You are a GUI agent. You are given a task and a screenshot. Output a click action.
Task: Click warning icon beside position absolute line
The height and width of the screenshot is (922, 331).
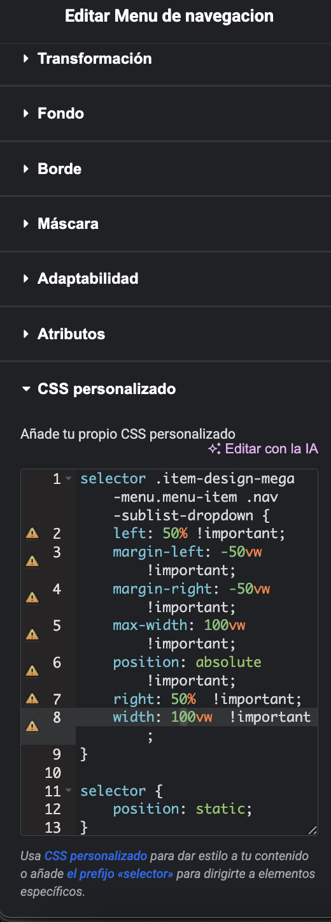click(x=32, y=670)
